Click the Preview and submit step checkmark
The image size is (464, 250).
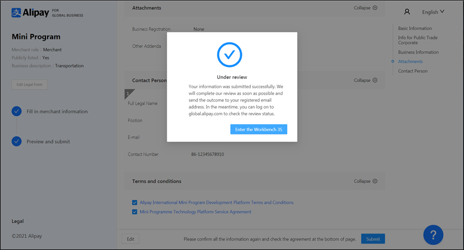pos(17,141)
